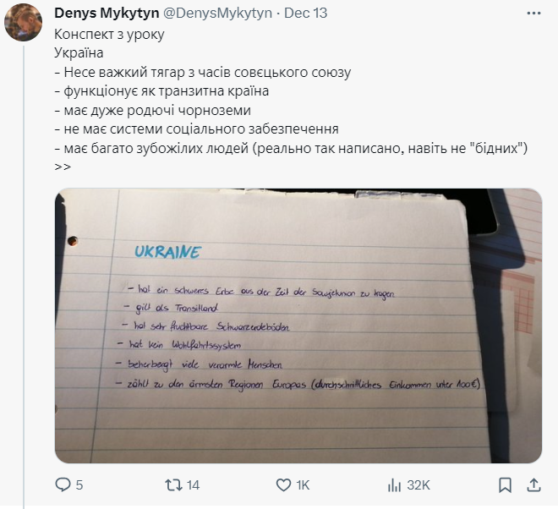Open the handwritten Ukraine notes photo

(x=298, y=326)
